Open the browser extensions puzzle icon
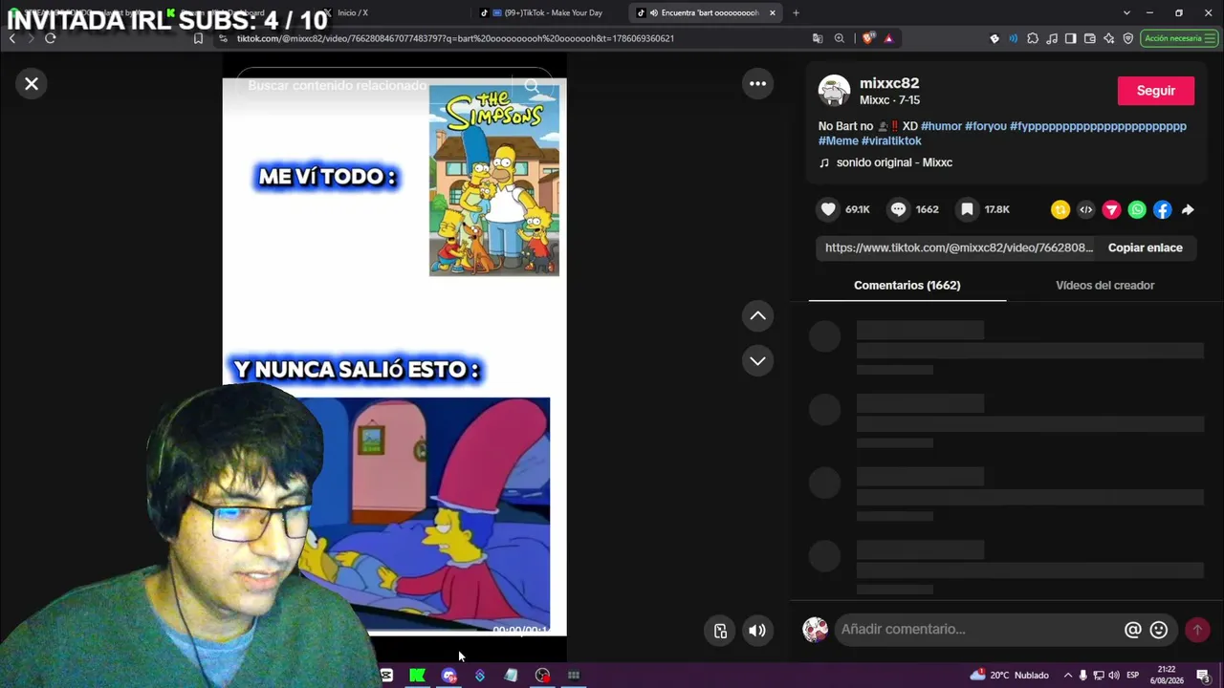This screenshot has width=1224, height=688. point(1033,38)
